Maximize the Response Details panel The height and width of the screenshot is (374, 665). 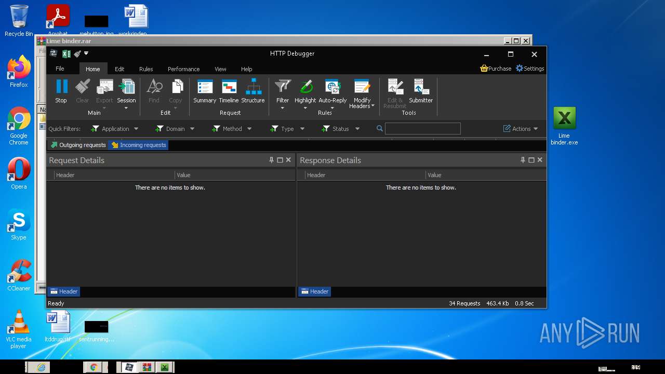click(x=531, y=160)
